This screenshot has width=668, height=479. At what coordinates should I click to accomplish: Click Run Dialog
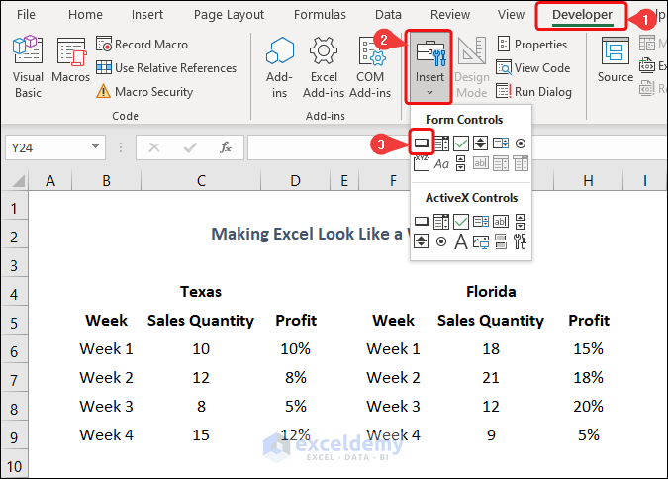tap(533, 92)
